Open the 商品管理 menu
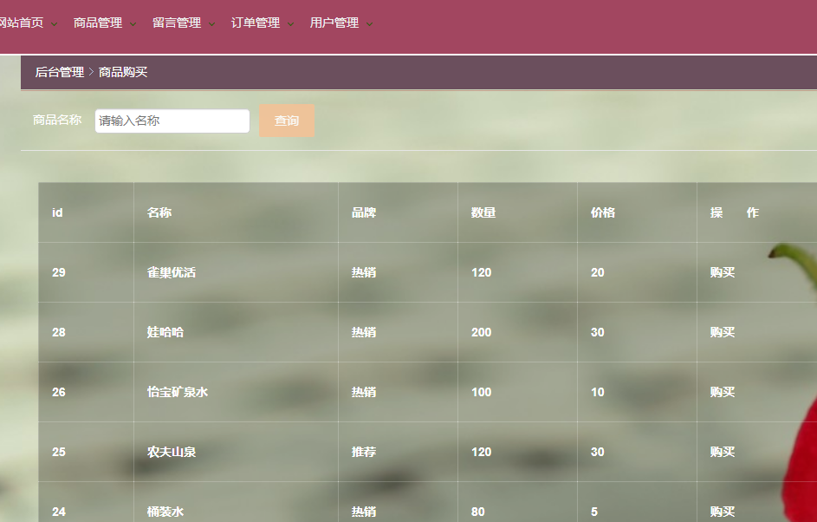 tap(97, 23)
